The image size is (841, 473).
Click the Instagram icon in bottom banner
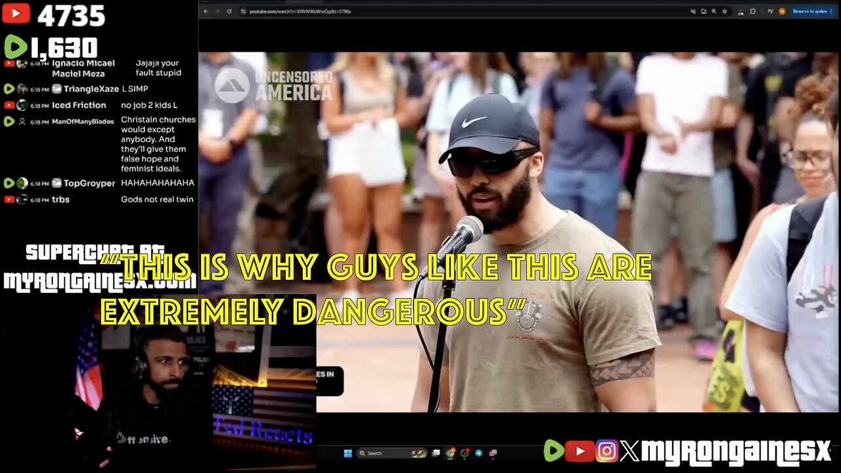(x=606, y=451)
